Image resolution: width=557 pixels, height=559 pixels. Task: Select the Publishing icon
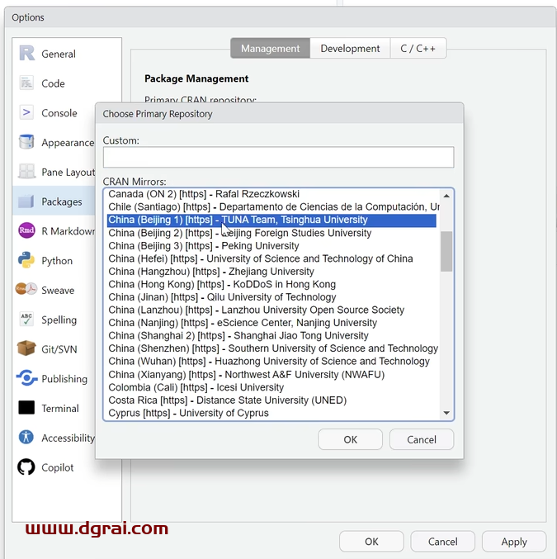point(26,378)
